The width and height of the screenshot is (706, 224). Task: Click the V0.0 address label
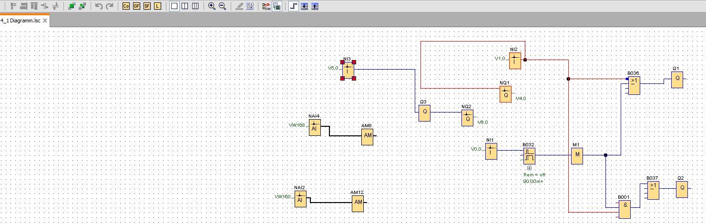click(x=476, y=149)
